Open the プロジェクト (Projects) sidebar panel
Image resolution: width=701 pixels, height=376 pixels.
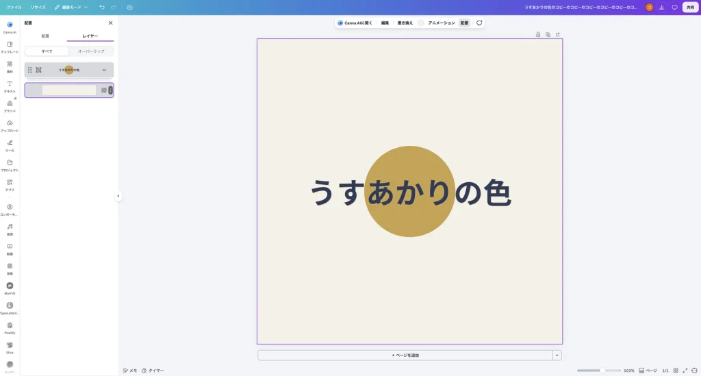10,164
